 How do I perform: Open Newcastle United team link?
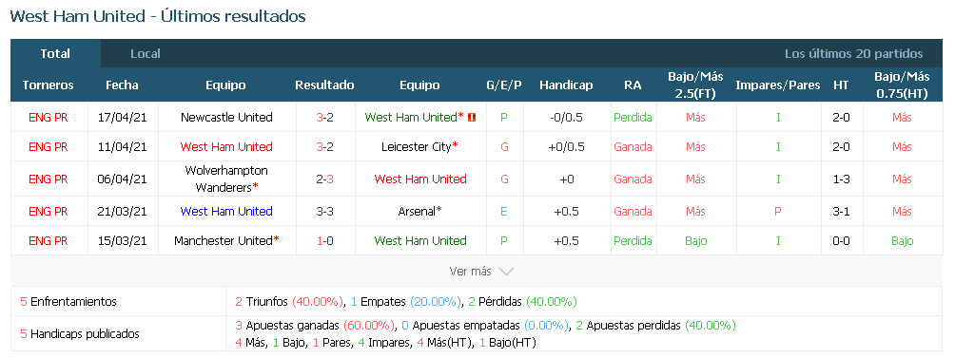click(x=226, y=118)
